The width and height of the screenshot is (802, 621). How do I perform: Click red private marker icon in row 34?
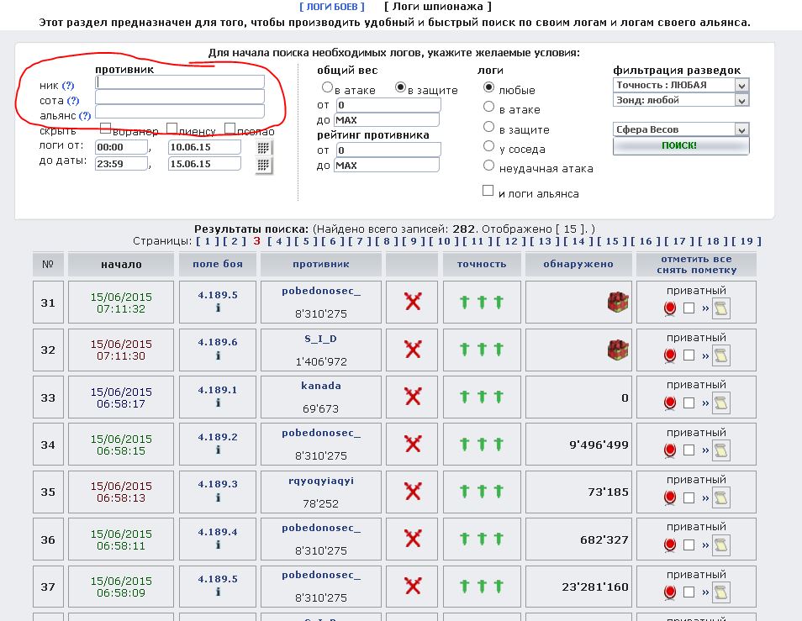670,450
